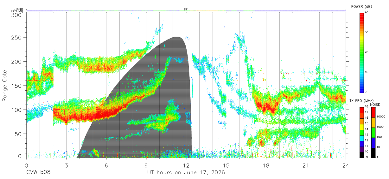Click the 1000 label on the NOISE scale
Image resolution: width=389 pixels, height=179 pixels.
coord(379,127)
